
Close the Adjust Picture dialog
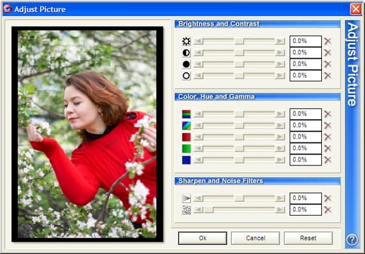[356, 9]
